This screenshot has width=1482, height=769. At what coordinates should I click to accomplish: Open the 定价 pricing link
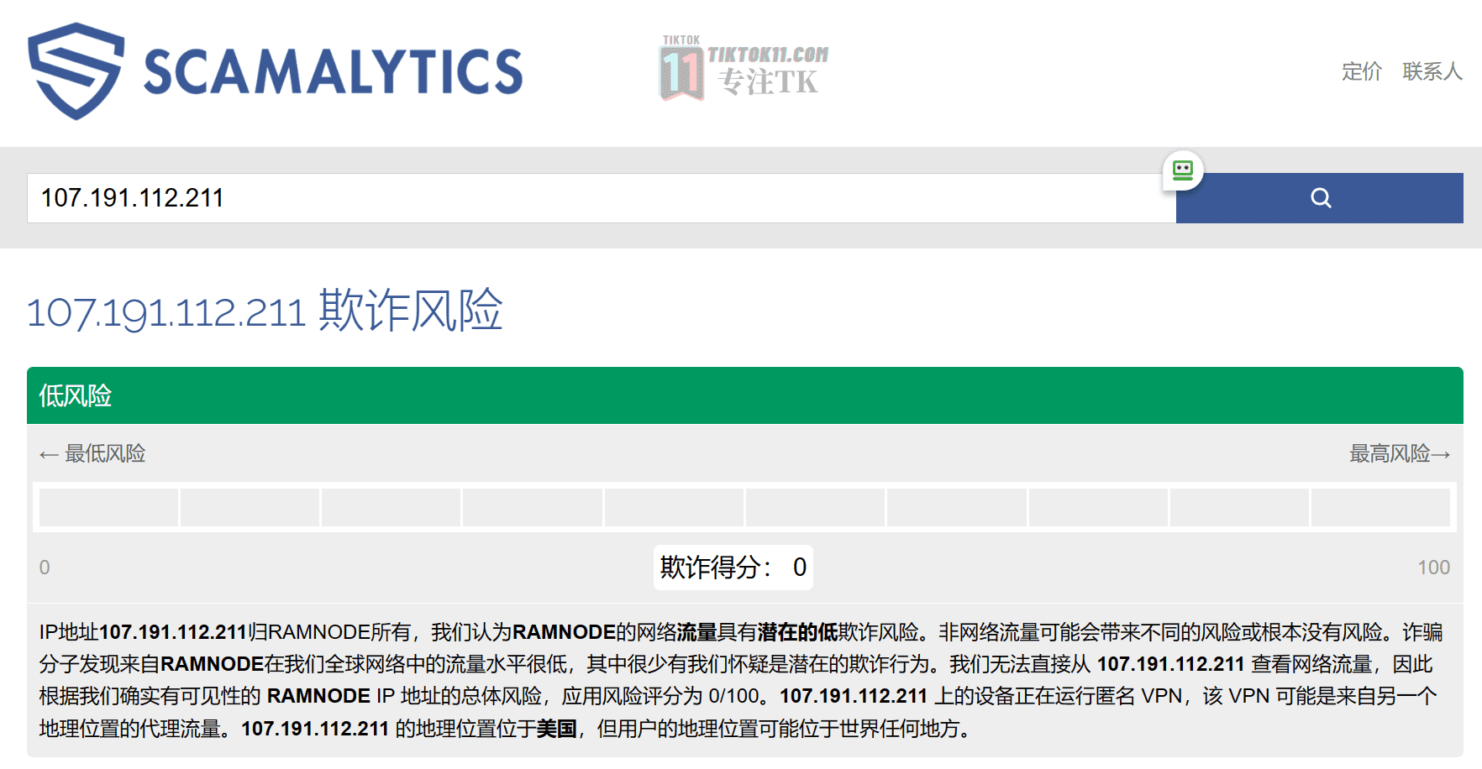pyautogui.click(x=1361, y=71)
